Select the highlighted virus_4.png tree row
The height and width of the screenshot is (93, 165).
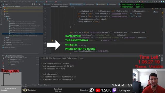(22, 34)
